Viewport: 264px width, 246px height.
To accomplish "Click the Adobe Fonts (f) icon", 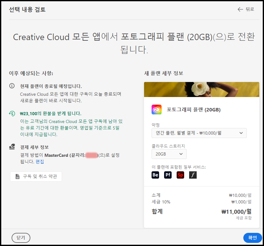I will click(x=193, y=175).
